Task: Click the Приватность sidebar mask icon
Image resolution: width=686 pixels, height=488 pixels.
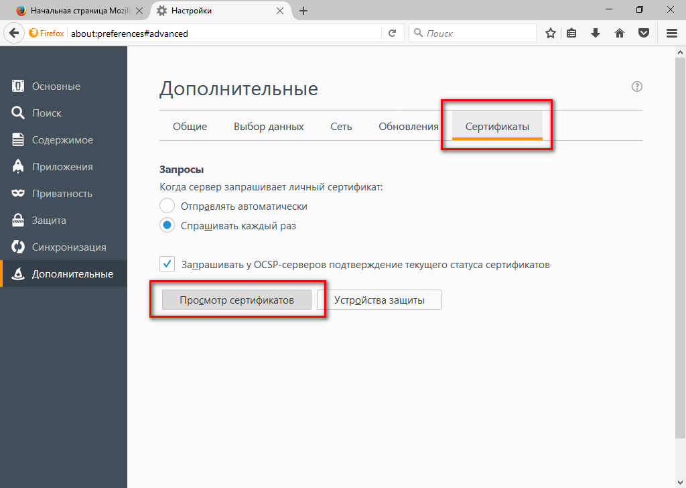Action: 17,193
